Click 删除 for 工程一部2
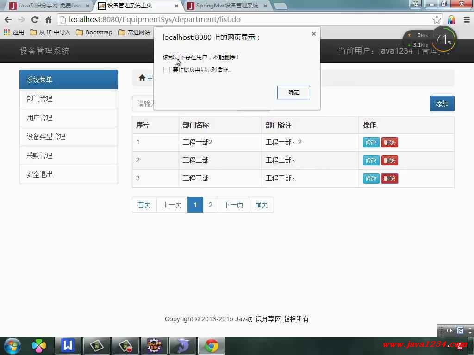 389,142
